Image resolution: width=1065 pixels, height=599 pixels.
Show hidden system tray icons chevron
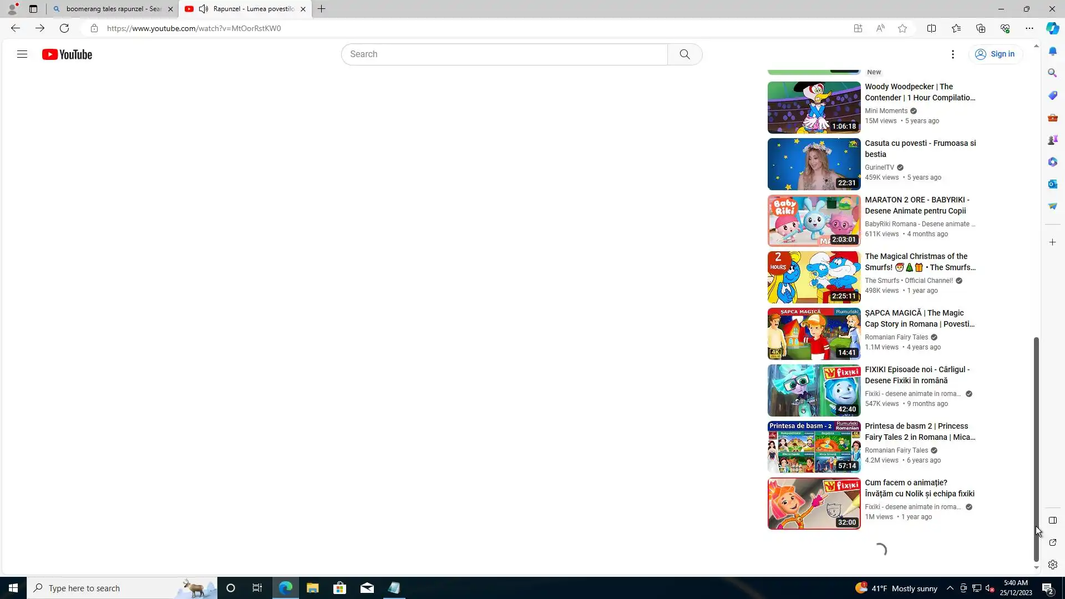(x=950, y=588)
